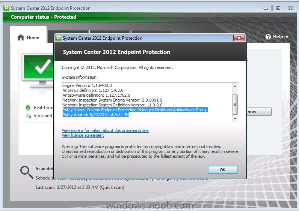
Task: Click the green protected monitor graphic
Action: [39, 71]
